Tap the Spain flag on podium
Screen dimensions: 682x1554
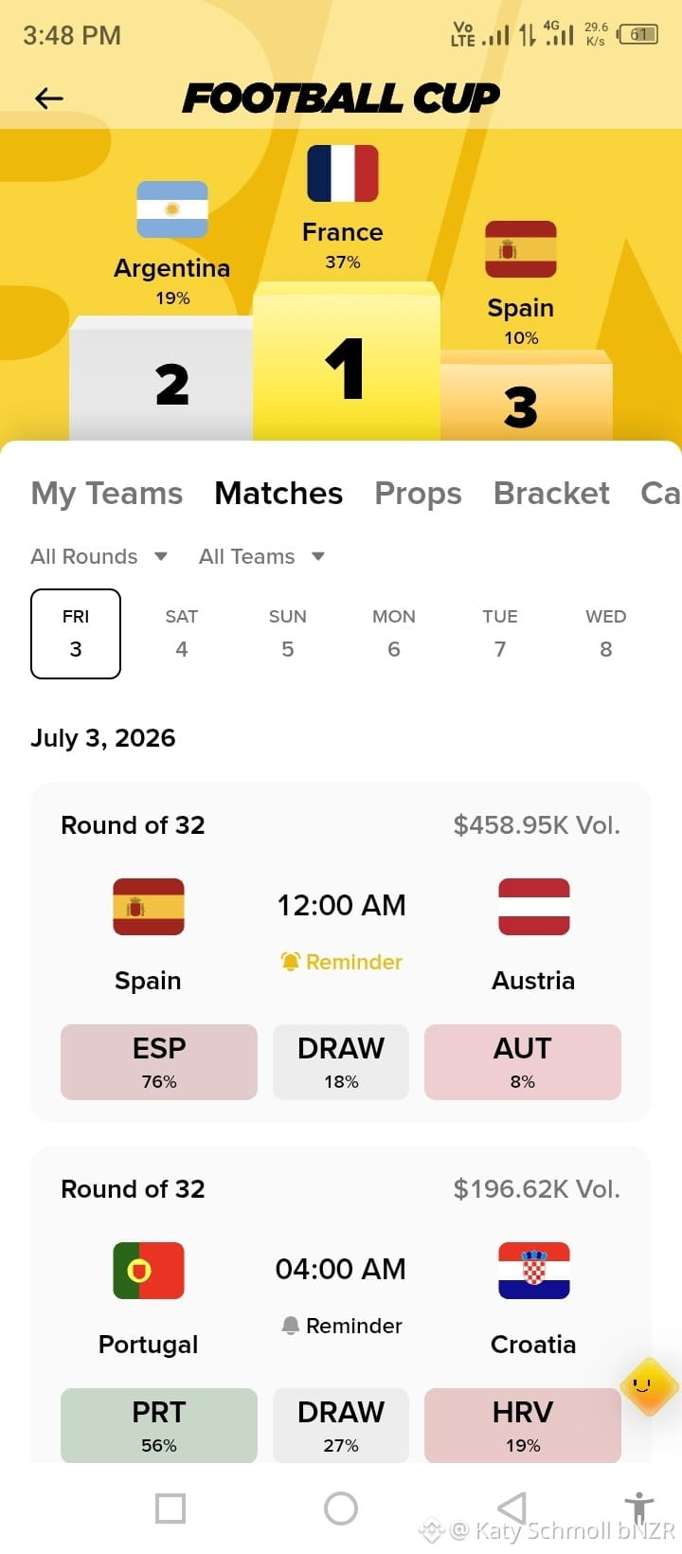point(521,249)
